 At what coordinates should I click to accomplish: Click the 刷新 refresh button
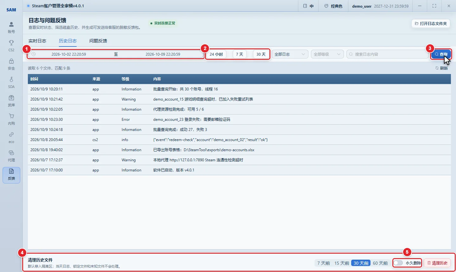coord(442,68)
